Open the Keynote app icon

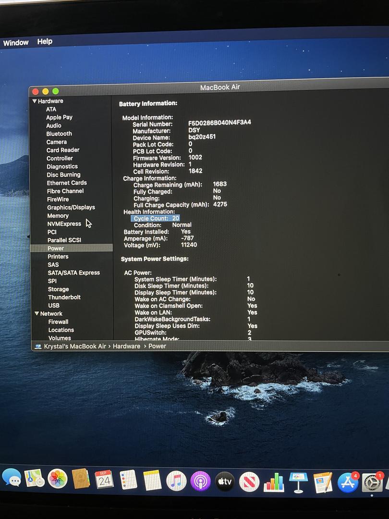[x=298, y=482]
